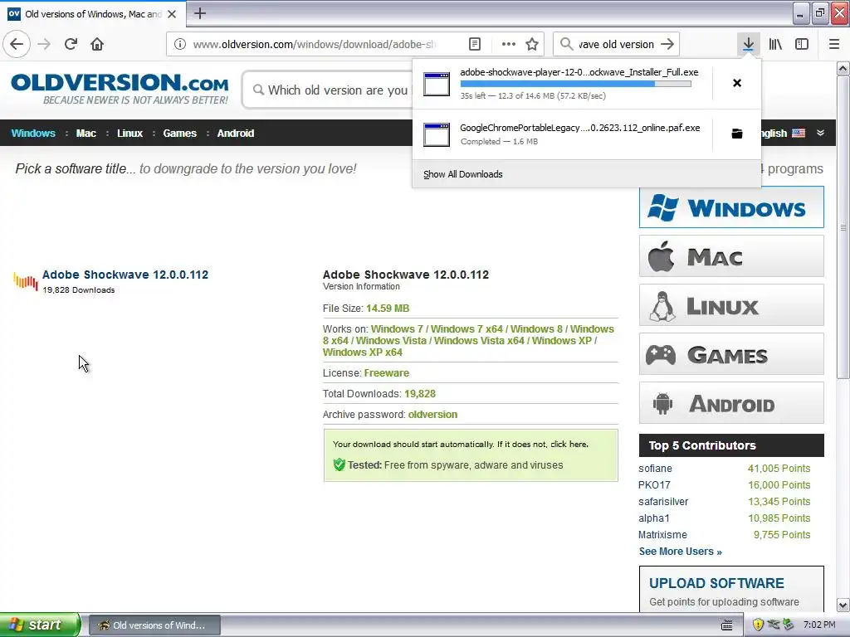Click the UPLOAD SOFTWARE heading

tap(716, 583)
